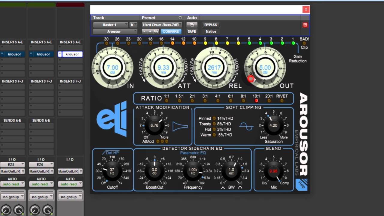
Task: Open the insert position 'b' dropdown
Action: (x=133, y=25)
